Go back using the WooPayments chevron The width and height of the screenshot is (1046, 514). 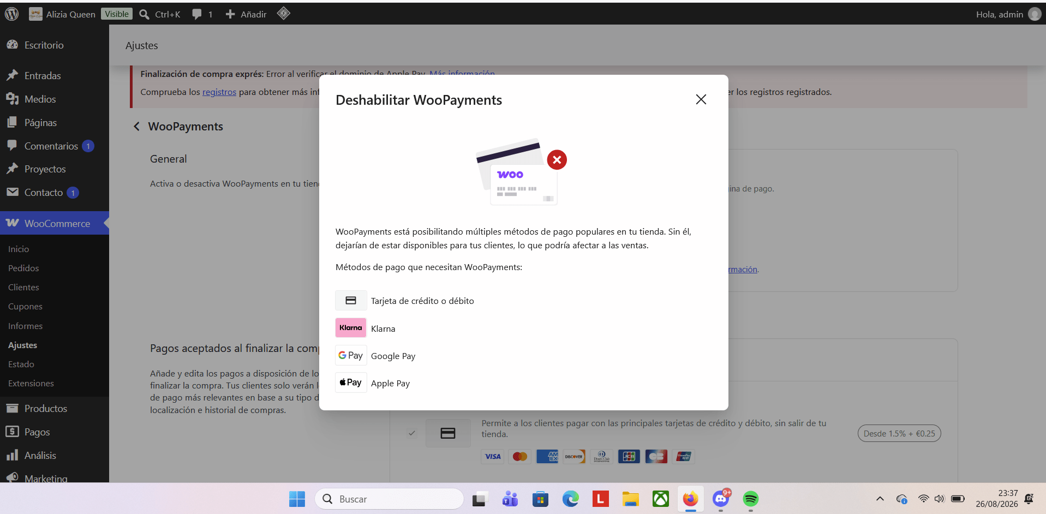point(136,127)
